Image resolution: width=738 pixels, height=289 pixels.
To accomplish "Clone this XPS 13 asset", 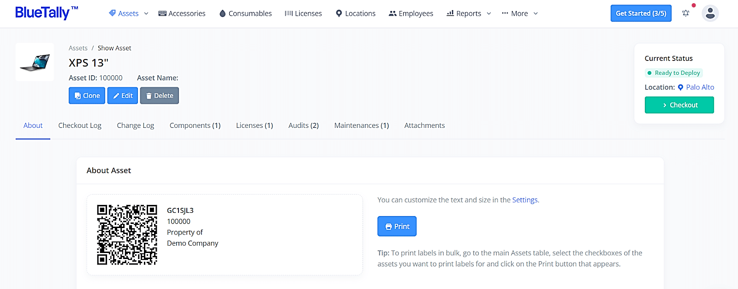I will point(87,96).
